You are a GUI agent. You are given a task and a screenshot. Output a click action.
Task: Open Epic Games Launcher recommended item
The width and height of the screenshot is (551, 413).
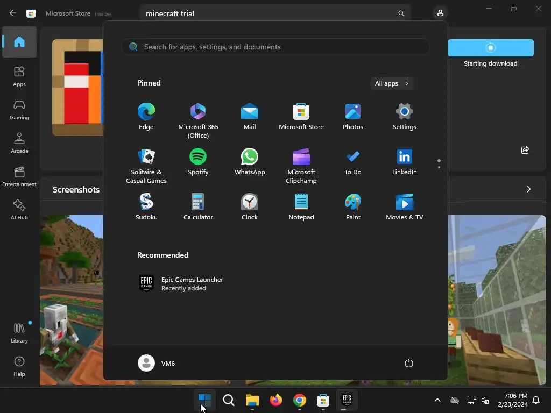(181, 283)
